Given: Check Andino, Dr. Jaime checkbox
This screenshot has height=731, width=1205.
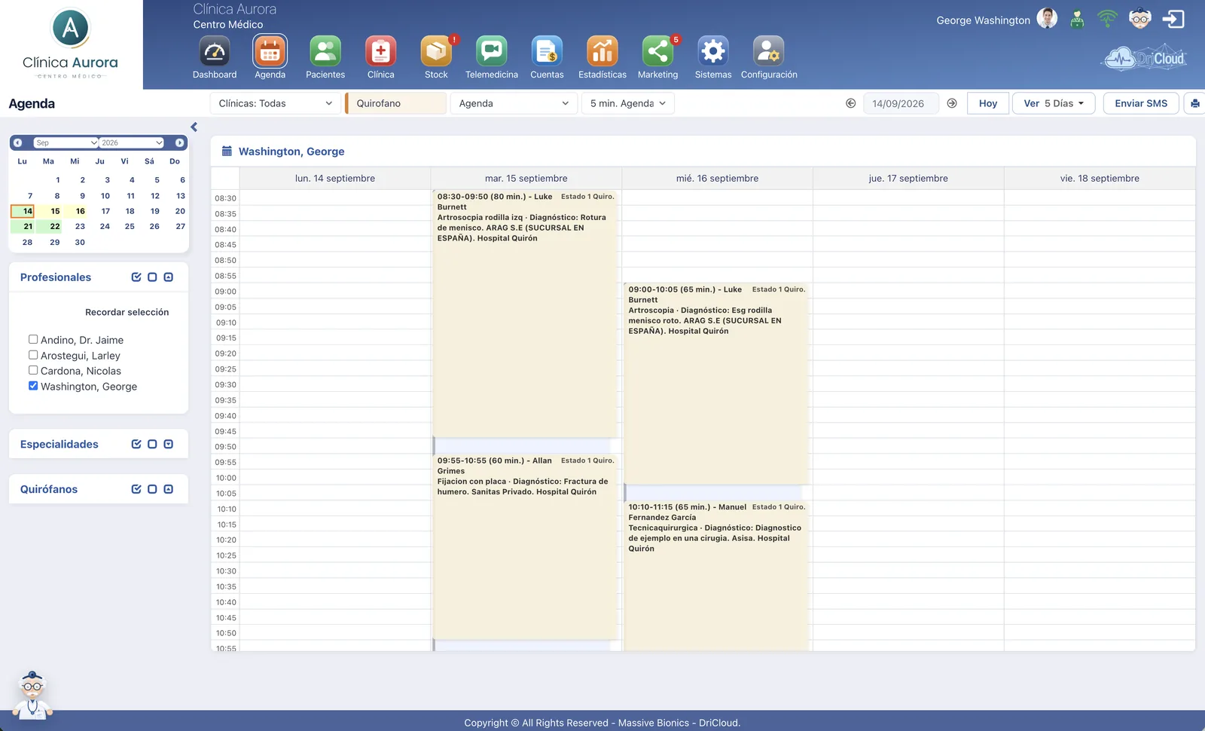Looking at the screenshot, I should click(33, 339).
